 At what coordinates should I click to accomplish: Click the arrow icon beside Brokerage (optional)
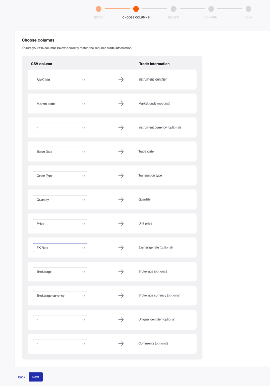[x=121, y=272]
